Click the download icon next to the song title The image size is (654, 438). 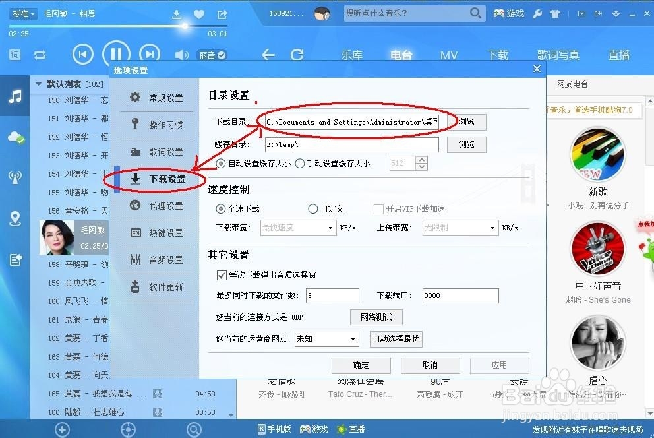[177, 13]
